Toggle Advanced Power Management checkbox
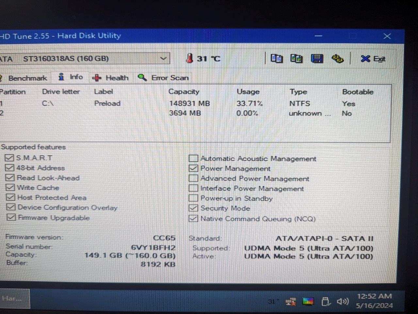 193,178
